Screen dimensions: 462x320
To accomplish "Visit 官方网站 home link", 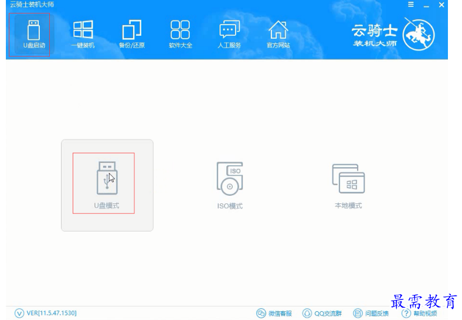I will coord(278,35).
